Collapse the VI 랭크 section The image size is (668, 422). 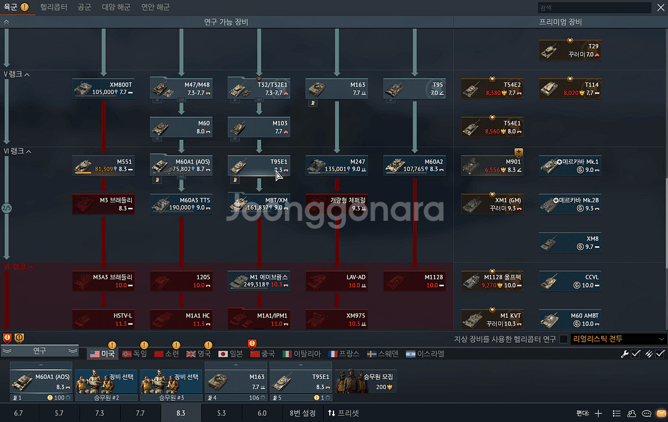17,152
